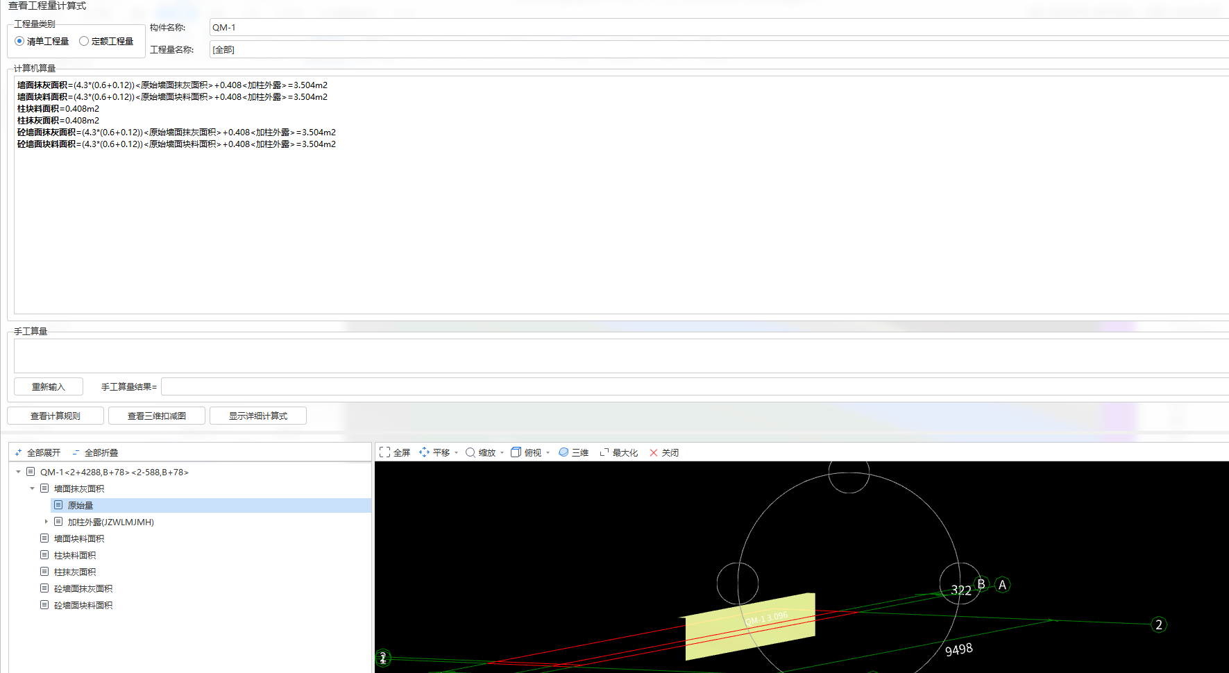Click the 墙面抹灰面积 tree row label
The image size is (1229, 673).
click(x=79, y=488)
